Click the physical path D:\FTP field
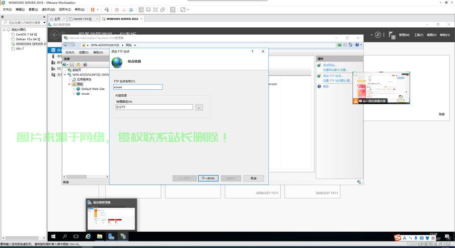This screenshot has width=455, height=248. [x=154, y=107]
